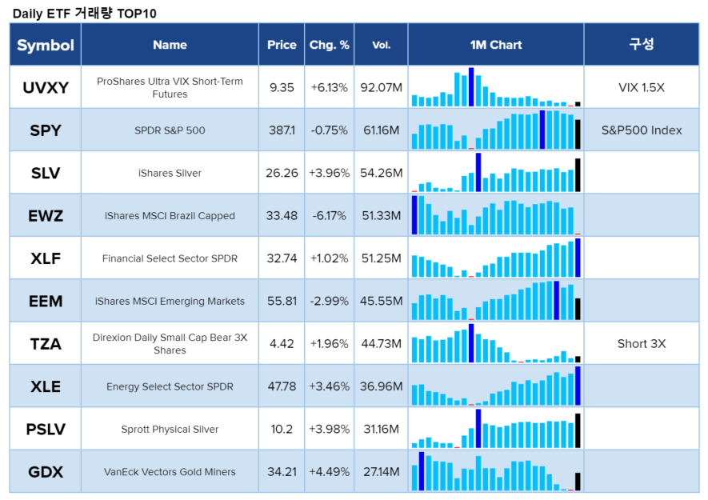The image size is (708, 500).
Task: Select the TZA symbol cell
Action: click(x=45, y=344)
